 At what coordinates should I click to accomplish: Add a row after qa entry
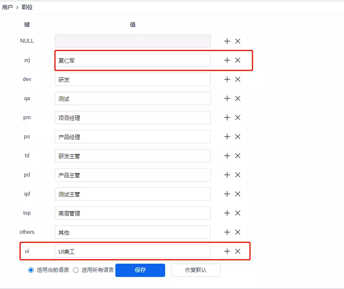click(x=227, y=98)
